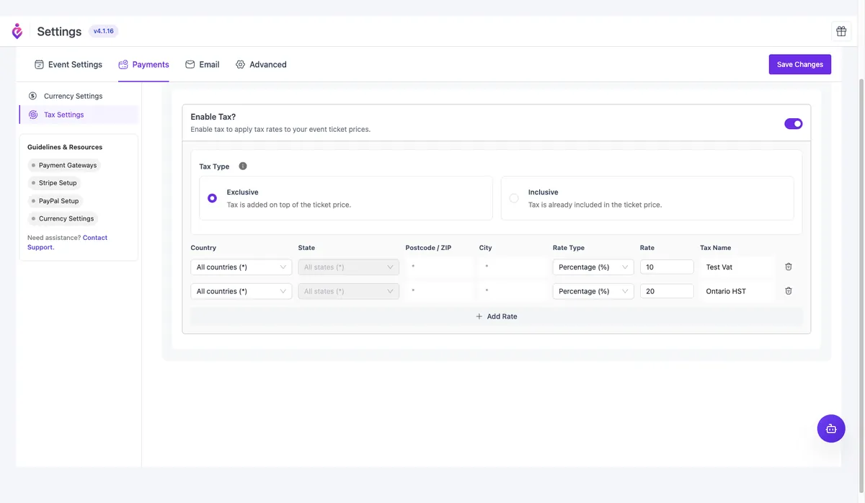
Task: Click Rate field showing 20
Action: point(667,291)
